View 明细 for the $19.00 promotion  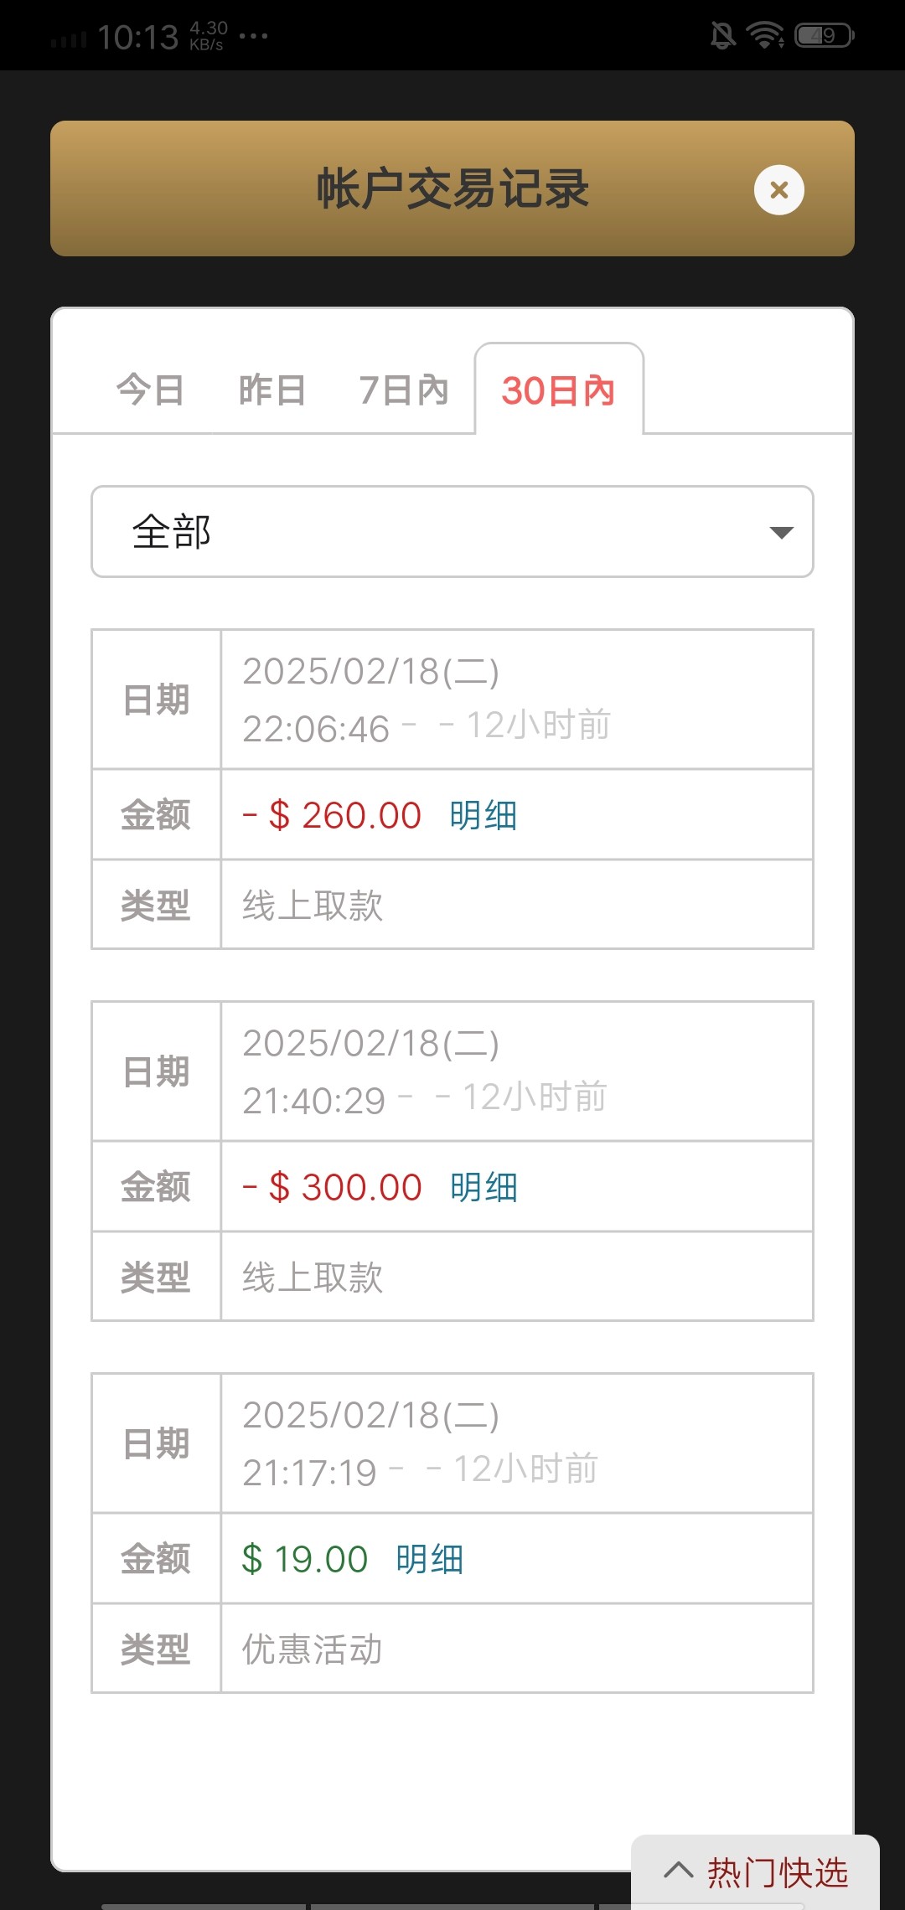click(430, 1559)
